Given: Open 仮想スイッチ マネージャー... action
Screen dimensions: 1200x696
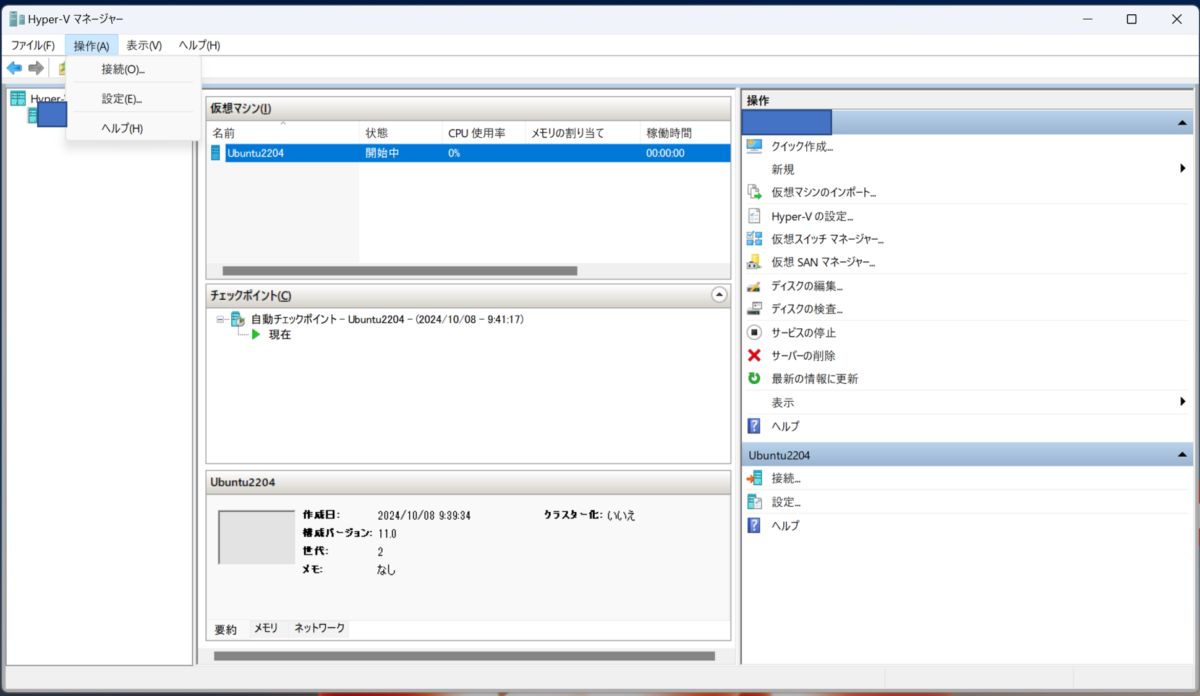Looking at the screenshot, I should 827,239.
